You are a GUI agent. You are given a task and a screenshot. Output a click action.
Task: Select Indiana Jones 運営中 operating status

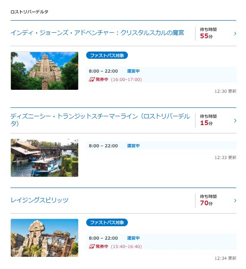[x=133, y=71]
